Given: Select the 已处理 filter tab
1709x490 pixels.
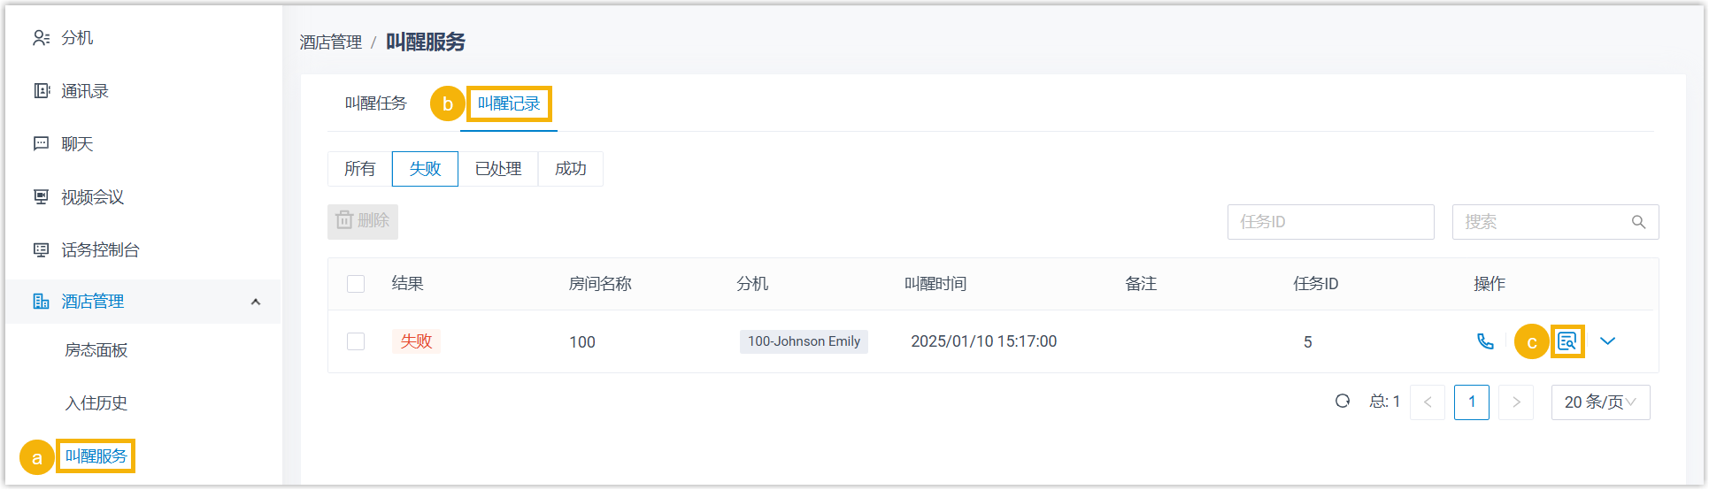Looking at the screenshot, I should coord(498,169).
